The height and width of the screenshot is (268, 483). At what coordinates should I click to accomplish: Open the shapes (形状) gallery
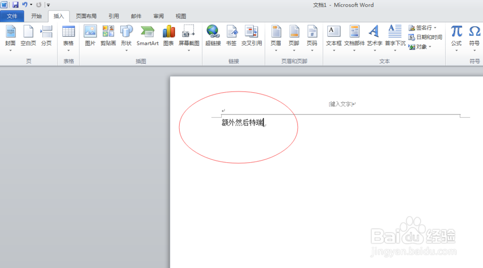pyautogui.click(x=126, y=35)
